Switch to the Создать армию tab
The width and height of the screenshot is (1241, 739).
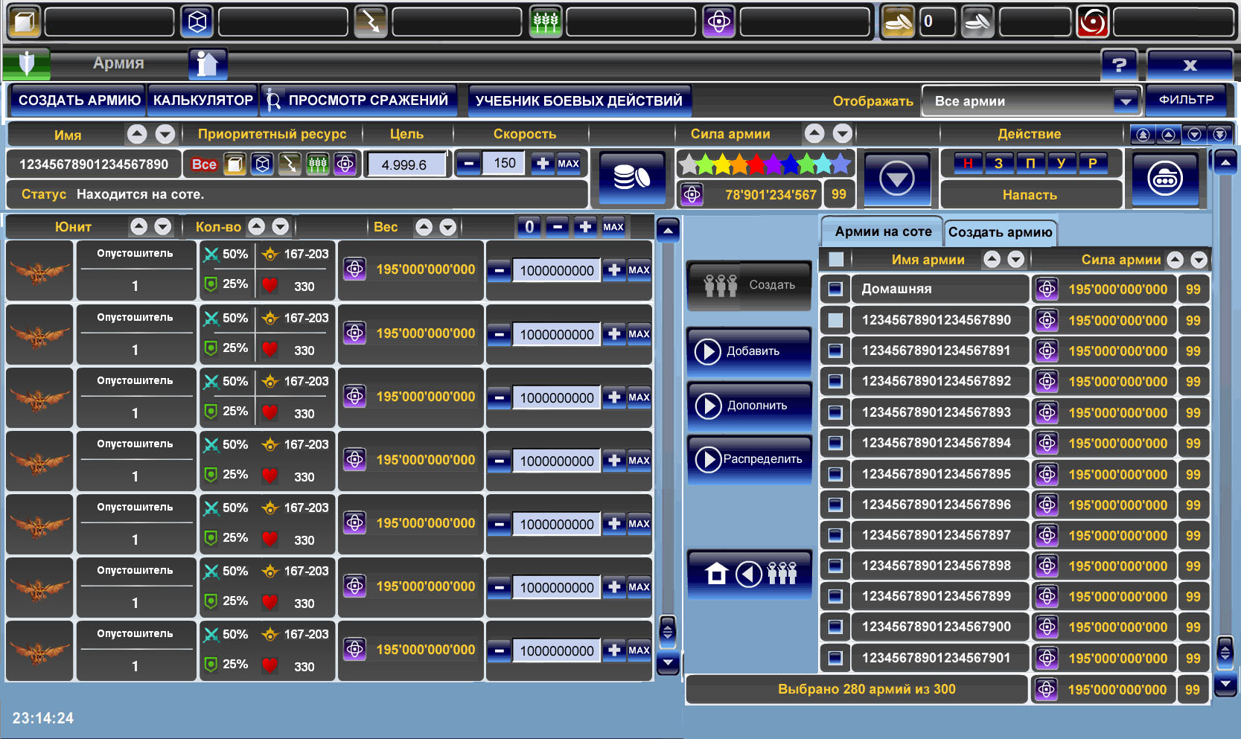tap(1000, 232)
